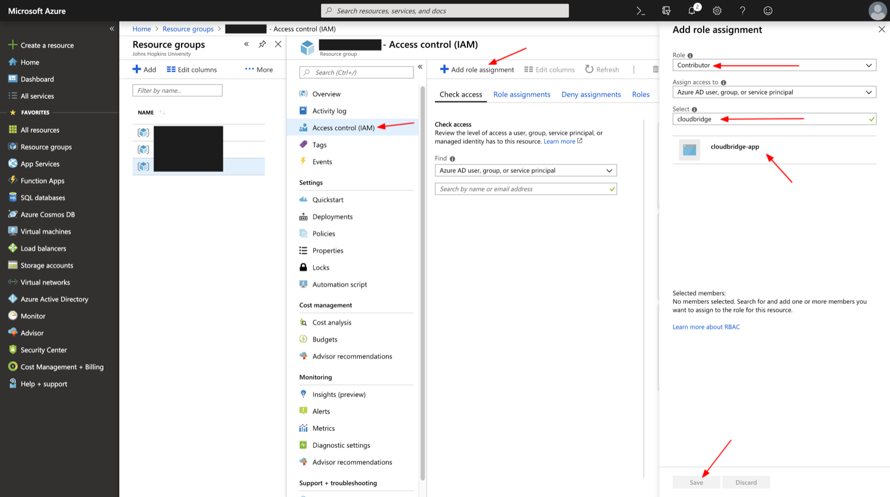Click Search by name or email field

[526, 189]
